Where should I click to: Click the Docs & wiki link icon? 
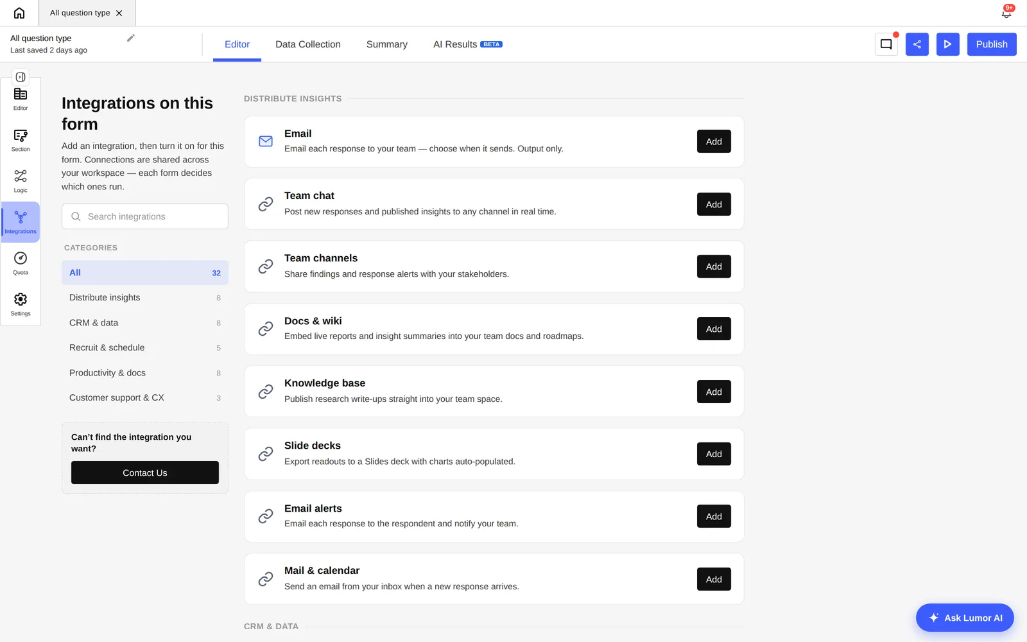tap(266, 329)
